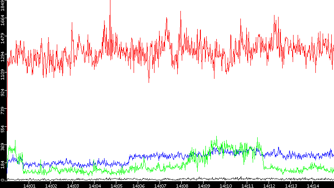Click the 1294 y-axis value label

pyautogui.click(x=3, y=57)
